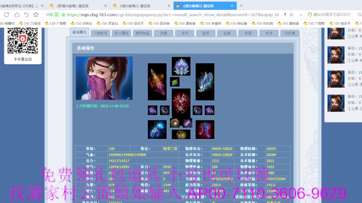Click the lightning speed-mode icon in address bar
This screenshot has width=362, height=203.
285,15
